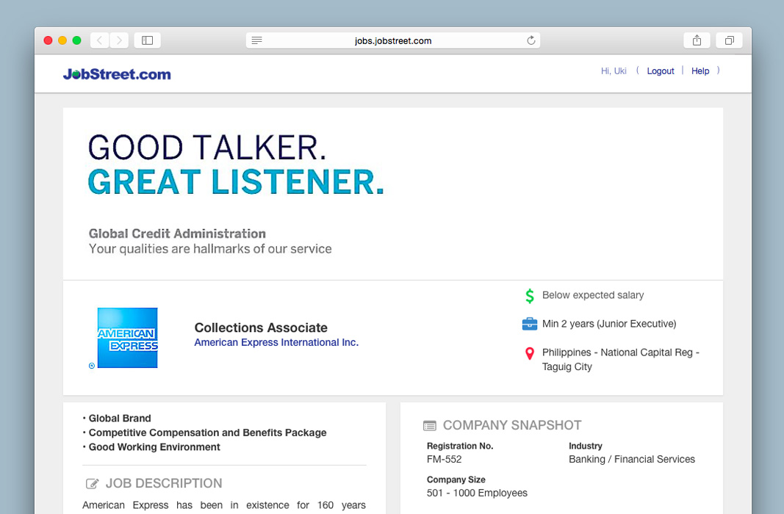The image size is (784, 514).
Task: Click the green dollar salary icon
Action: pos(530,296)
